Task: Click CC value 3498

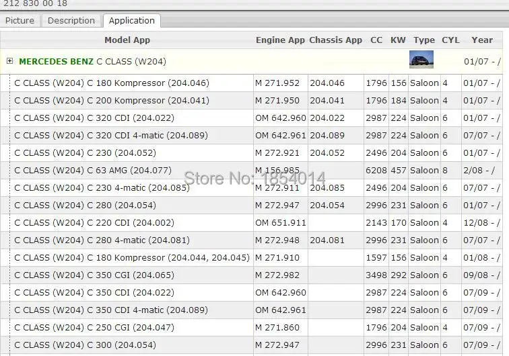Action: [376, 275]
